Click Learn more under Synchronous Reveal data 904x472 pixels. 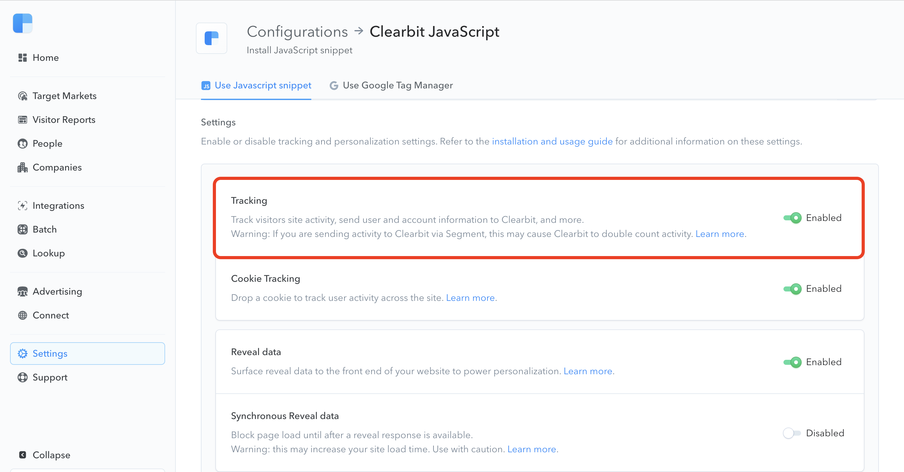[532, 449]
